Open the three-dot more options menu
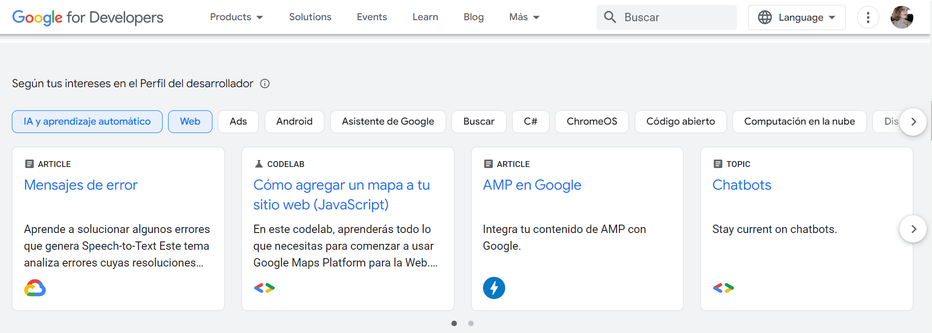932x333 pixels. (x=868, y=17)
